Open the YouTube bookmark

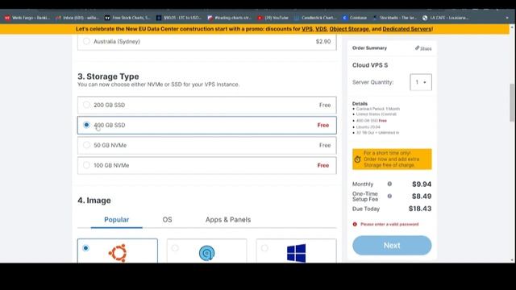click(x=273, y=18)
